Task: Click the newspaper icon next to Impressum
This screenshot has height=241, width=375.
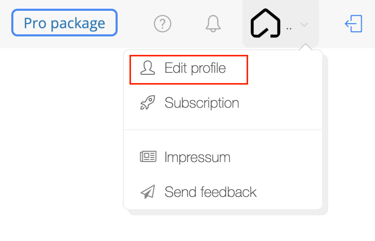Action: pyautogui.click(x=148, y=156)
